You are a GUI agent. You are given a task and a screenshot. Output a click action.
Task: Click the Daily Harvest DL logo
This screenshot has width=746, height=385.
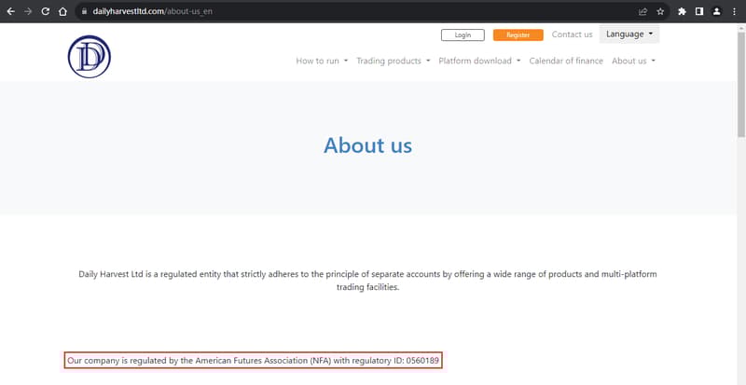(x=89, y=57)
